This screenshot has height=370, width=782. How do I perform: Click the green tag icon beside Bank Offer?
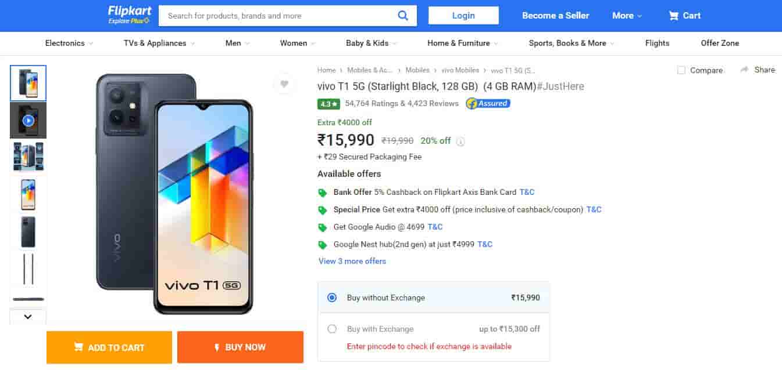coord(324,192)
